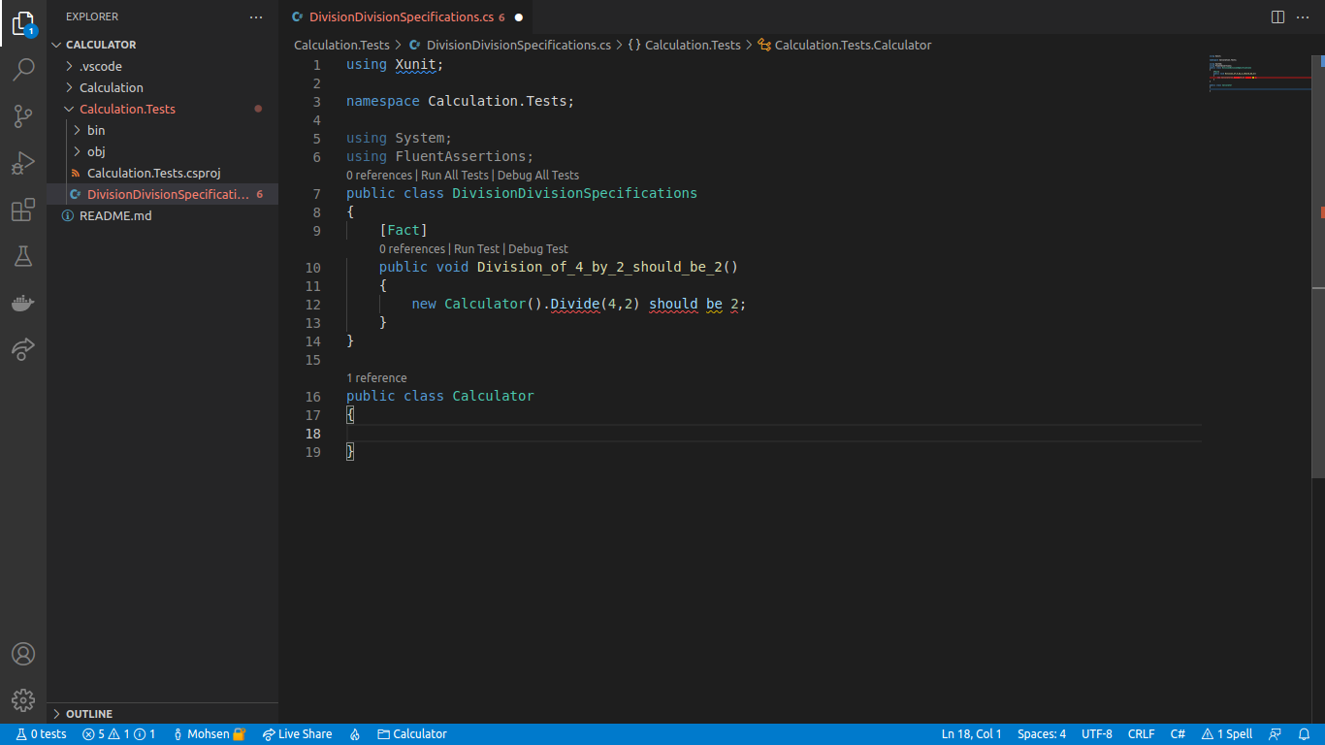Open the Search view in activity bar
The height and width of the screenshot is (745, 1325).
(x=23, y=70)
